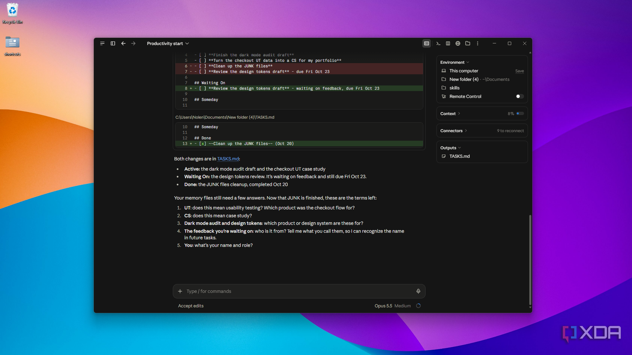Click the '## Done' diff line
The image size is (632, 355).
[299, 138]
